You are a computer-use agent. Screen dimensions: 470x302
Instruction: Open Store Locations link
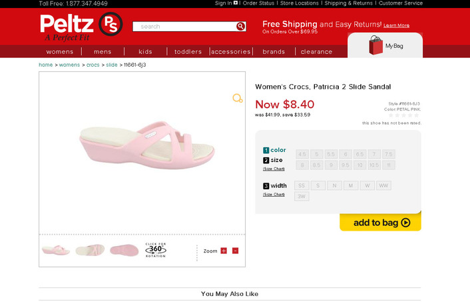click(299, 3)
